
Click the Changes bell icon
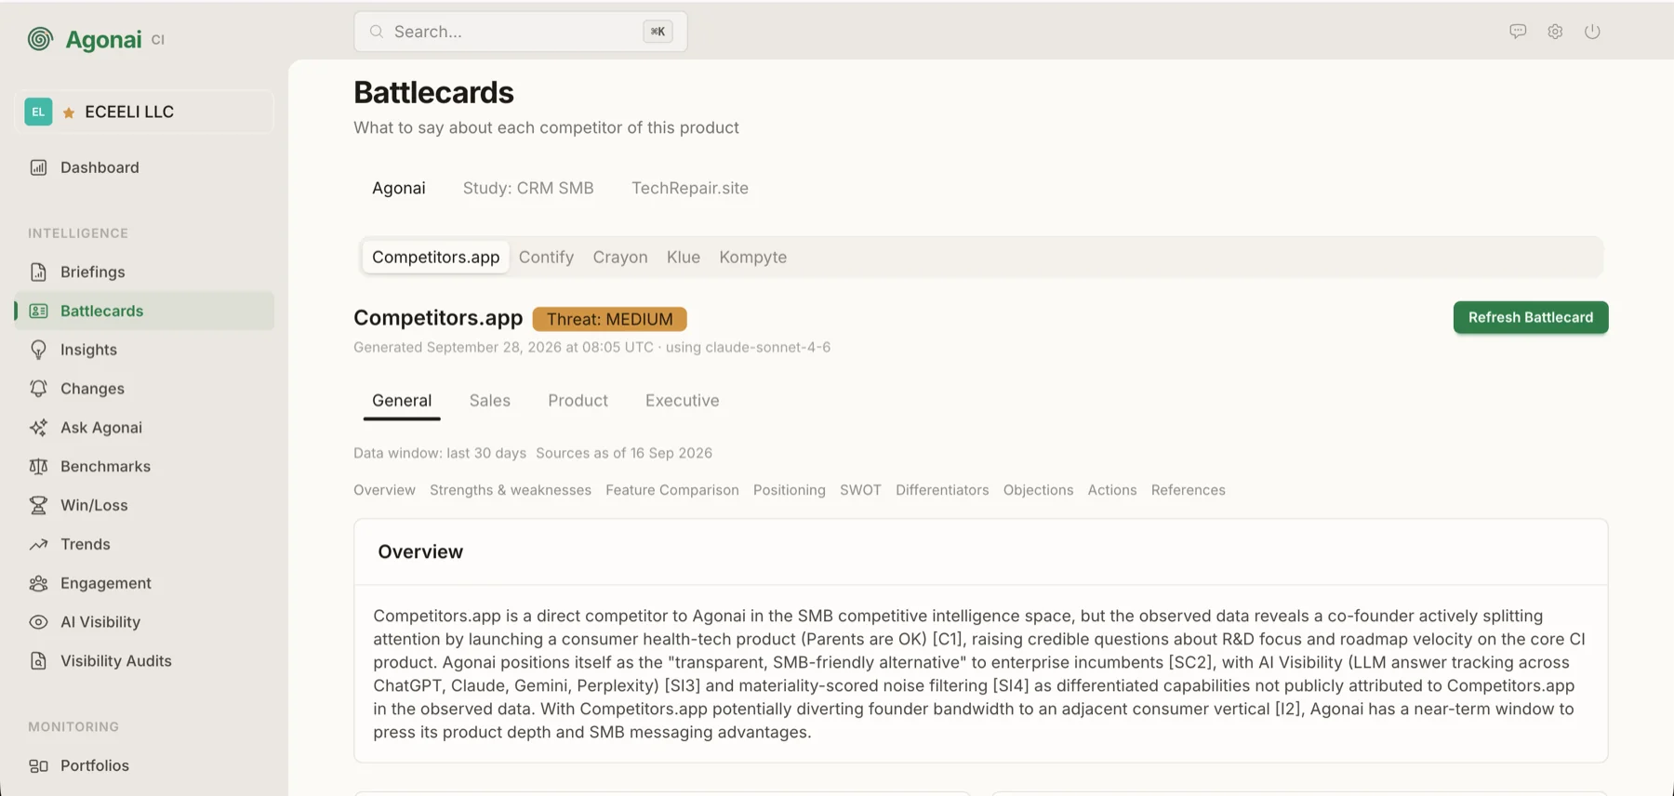point(38,389)
